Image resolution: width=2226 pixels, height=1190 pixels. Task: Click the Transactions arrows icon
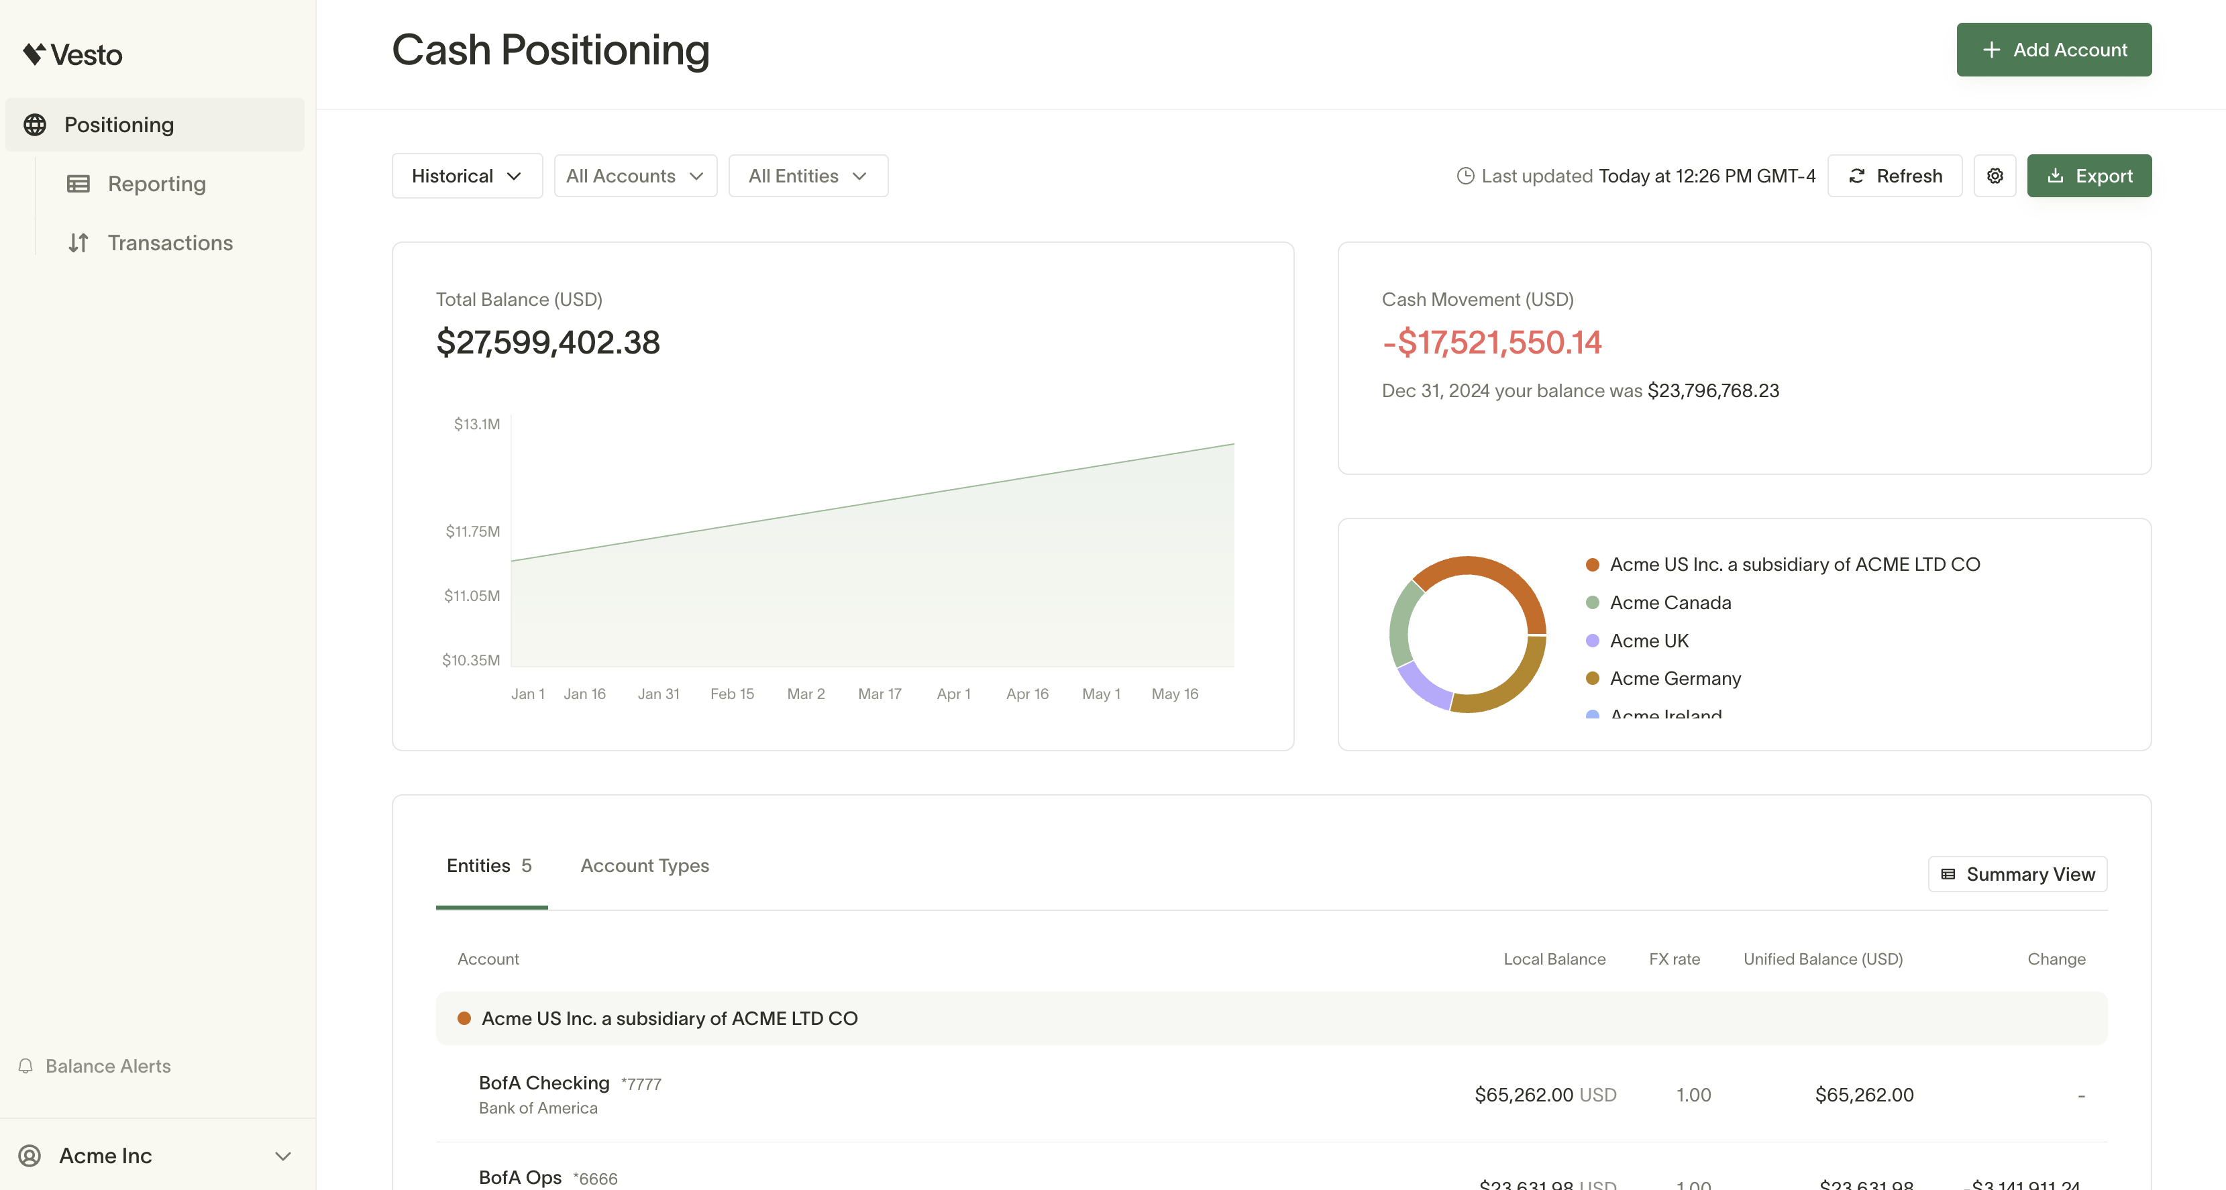pos(78,243)
